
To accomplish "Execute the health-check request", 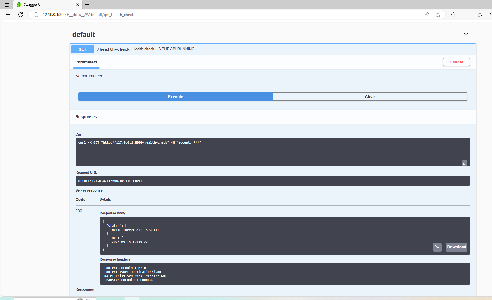I will coord(176,97).
